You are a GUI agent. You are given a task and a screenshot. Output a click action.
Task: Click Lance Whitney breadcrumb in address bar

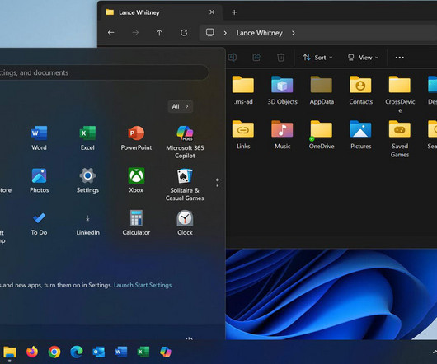click(x=260, y=33)
